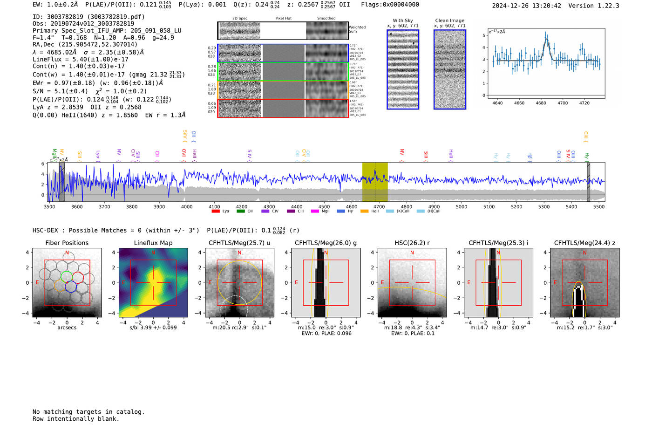The height and width of the screenshot is (444, 652).
Task: Click the 'LineFlux = 5.40(±1.00)e-17' value
Action: 81,60
